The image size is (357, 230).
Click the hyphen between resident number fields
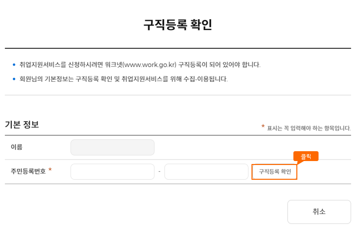(159, 172)
